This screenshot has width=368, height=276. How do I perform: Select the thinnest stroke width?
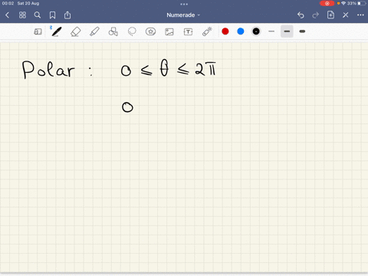click(x=271, y=31)
